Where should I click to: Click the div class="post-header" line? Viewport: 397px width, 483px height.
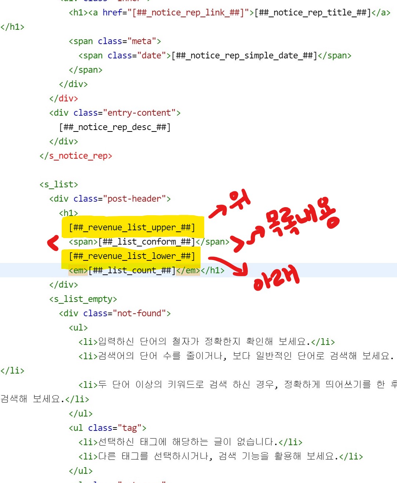point(110,199)
